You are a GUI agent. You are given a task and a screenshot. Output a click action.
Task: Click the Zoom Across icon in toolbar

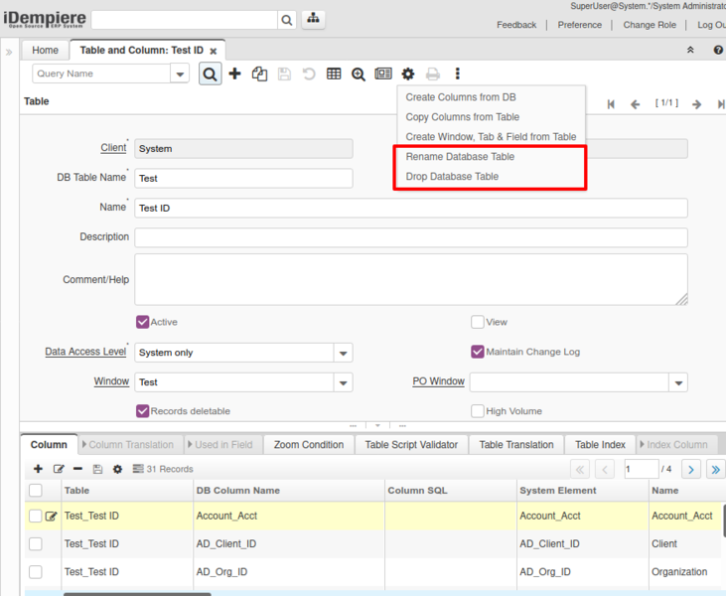click(359, 74)
